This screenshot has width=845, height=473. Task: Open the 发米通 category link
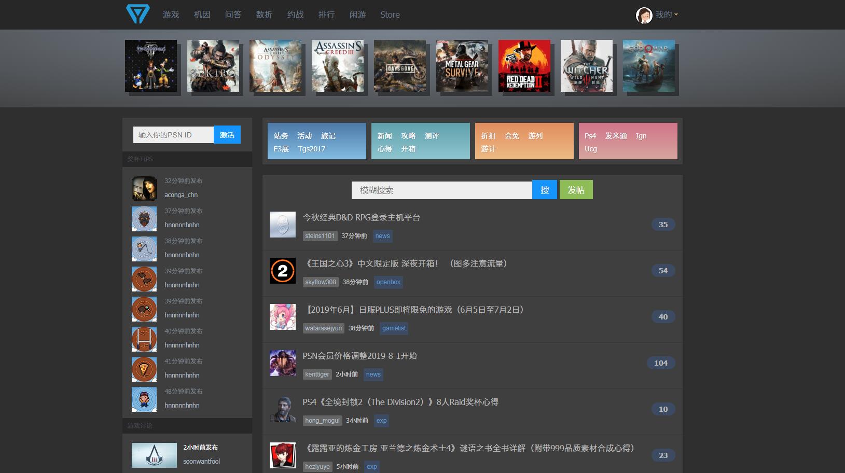point(616,136)
